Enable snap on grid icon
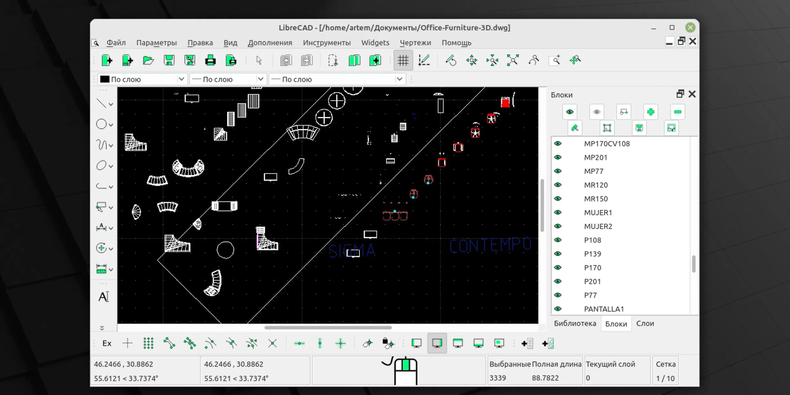 click(x=148, y=343)
